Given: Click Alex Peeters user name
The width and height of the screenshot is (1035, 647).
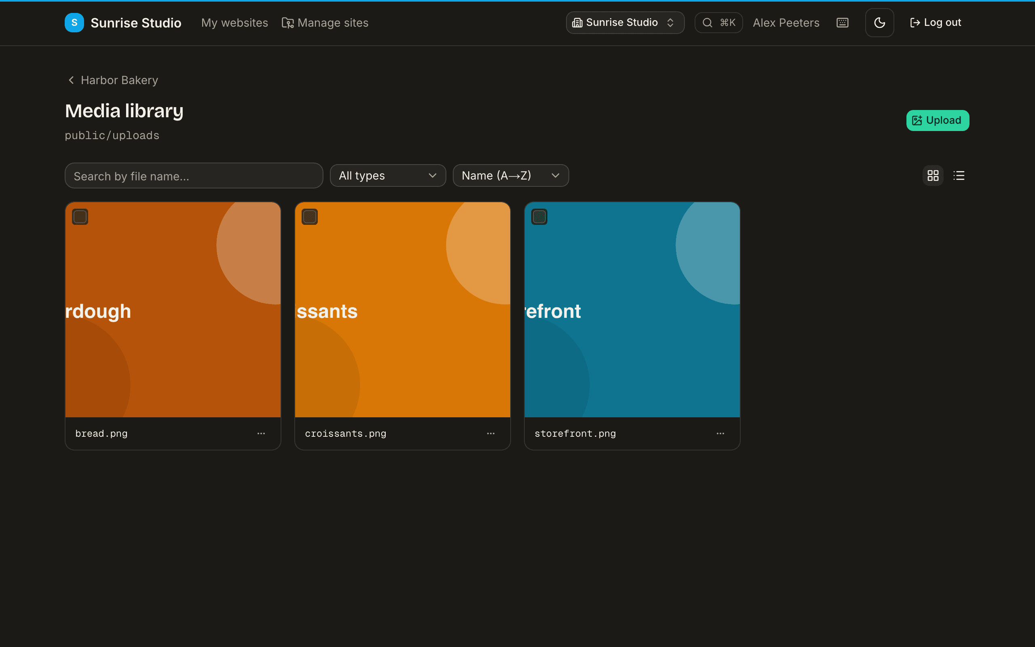Looking at the screenshot, I should point(786,23).
